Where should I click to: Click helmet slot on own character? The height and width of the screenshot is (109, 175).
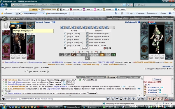[6, 26]
